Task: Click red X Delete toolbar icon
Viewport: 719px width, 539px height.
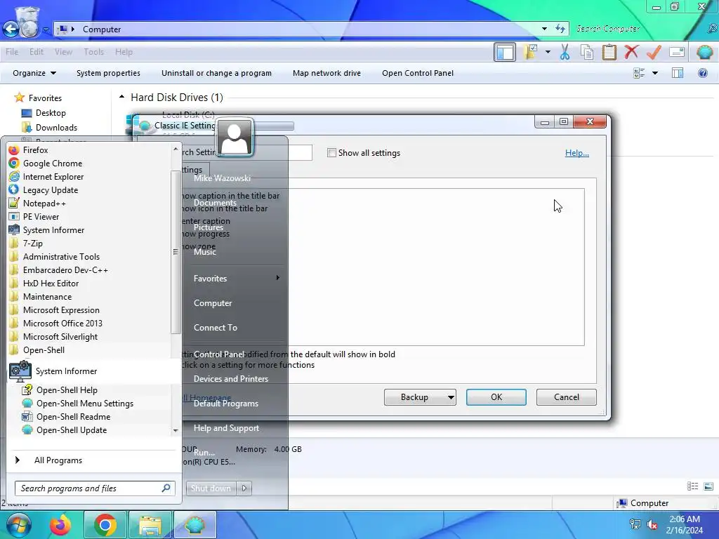Action: tap(631, 52)
